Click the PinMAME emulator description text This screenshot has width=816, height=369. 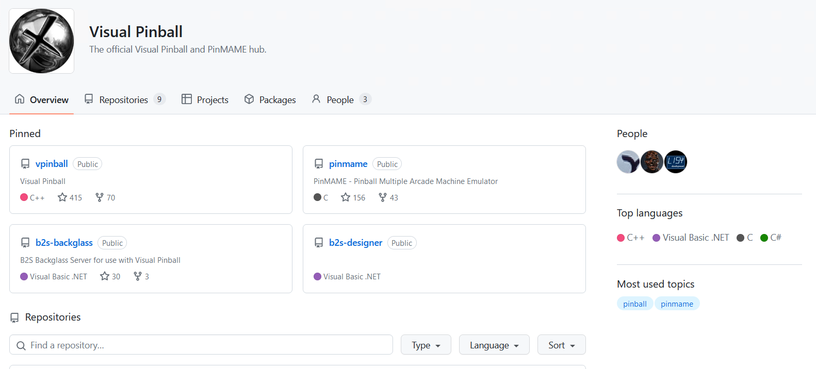coord(405,181)
